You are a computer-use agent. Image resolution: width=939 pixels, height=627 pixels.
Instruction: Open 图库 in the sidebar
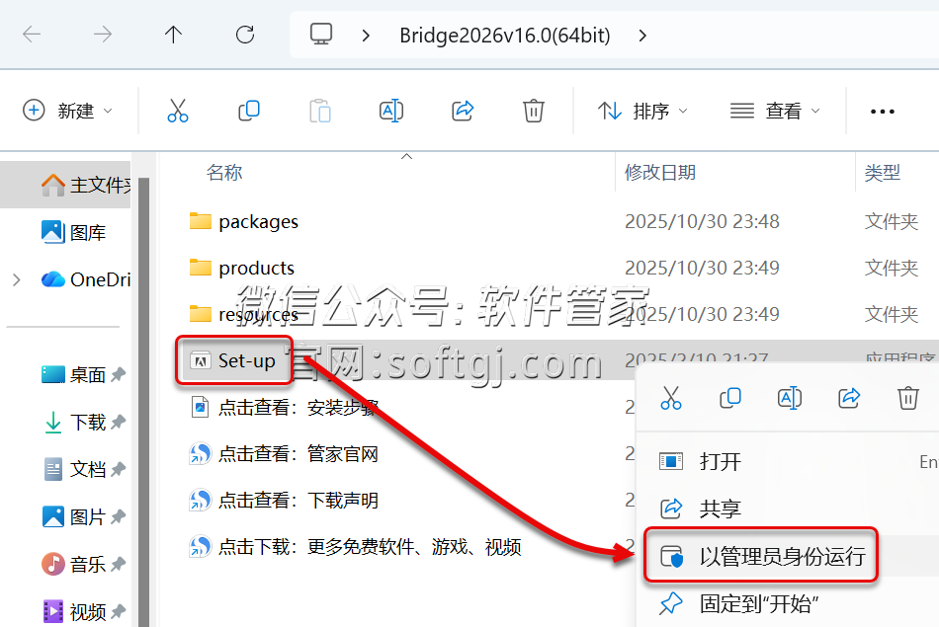pyautogui.click(x=72, y=232)
